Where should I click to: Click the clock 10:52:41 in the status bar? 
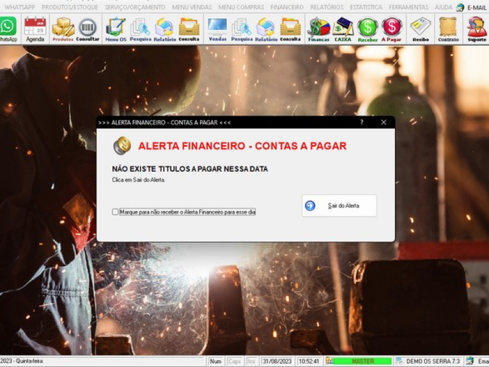click(x=309, y=361)
